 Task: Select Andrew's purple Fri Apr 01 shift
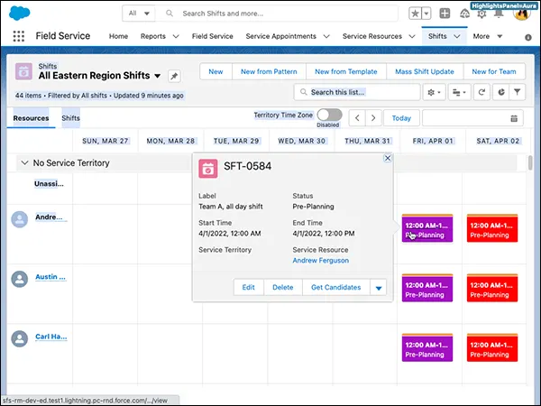tap(426, 228)
